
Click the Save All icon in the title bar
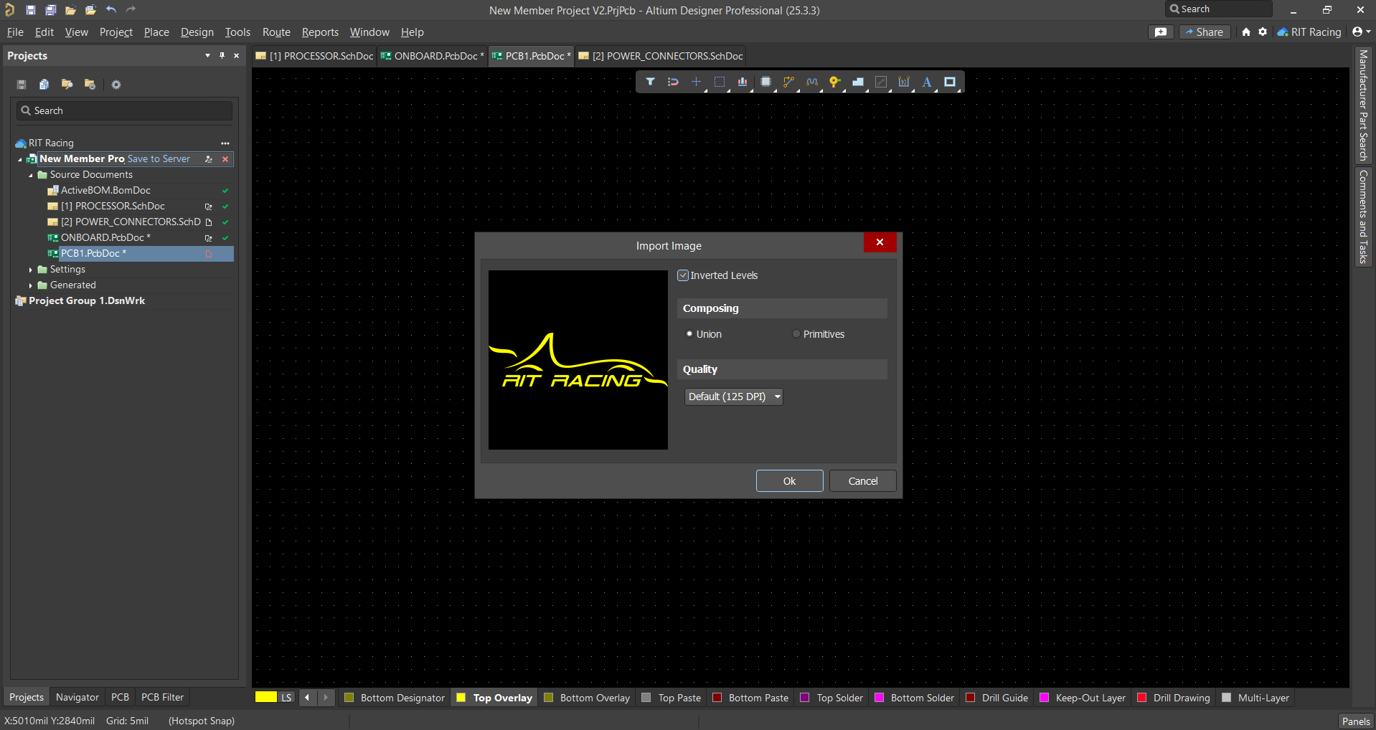(50, 10)
